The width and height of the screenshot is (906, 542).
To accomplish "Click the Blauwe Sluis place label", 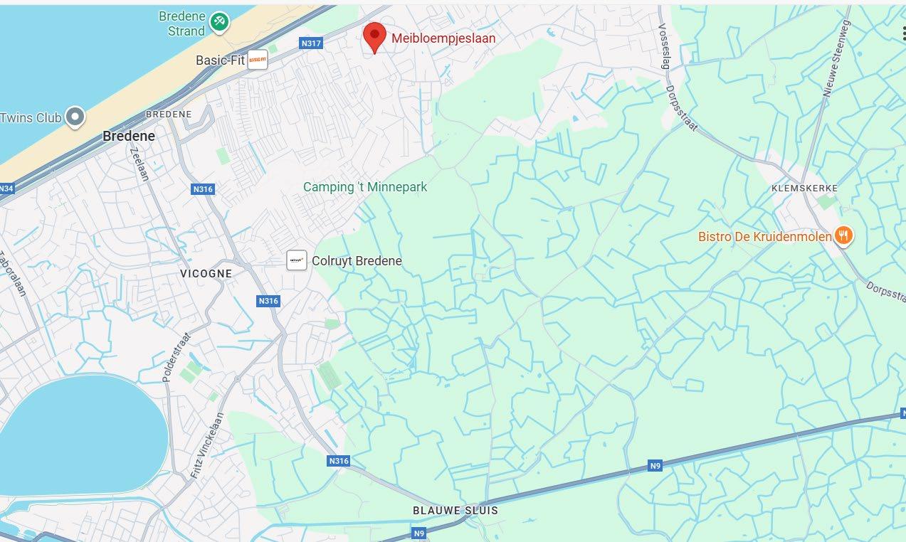I will coord(455,511).
